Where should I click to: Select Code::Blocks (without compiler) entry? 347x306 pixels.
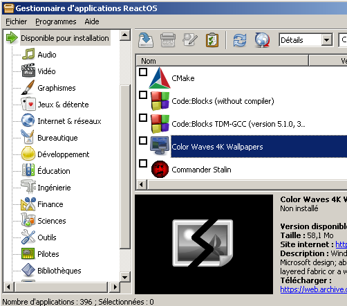tap(223, 101)
